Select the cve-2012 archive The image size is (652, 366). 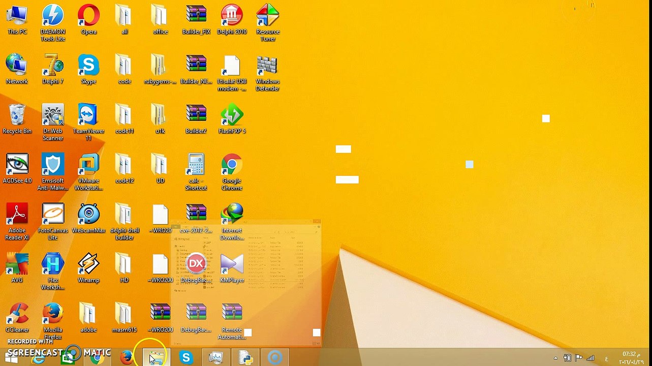click(x=196, y=219)
